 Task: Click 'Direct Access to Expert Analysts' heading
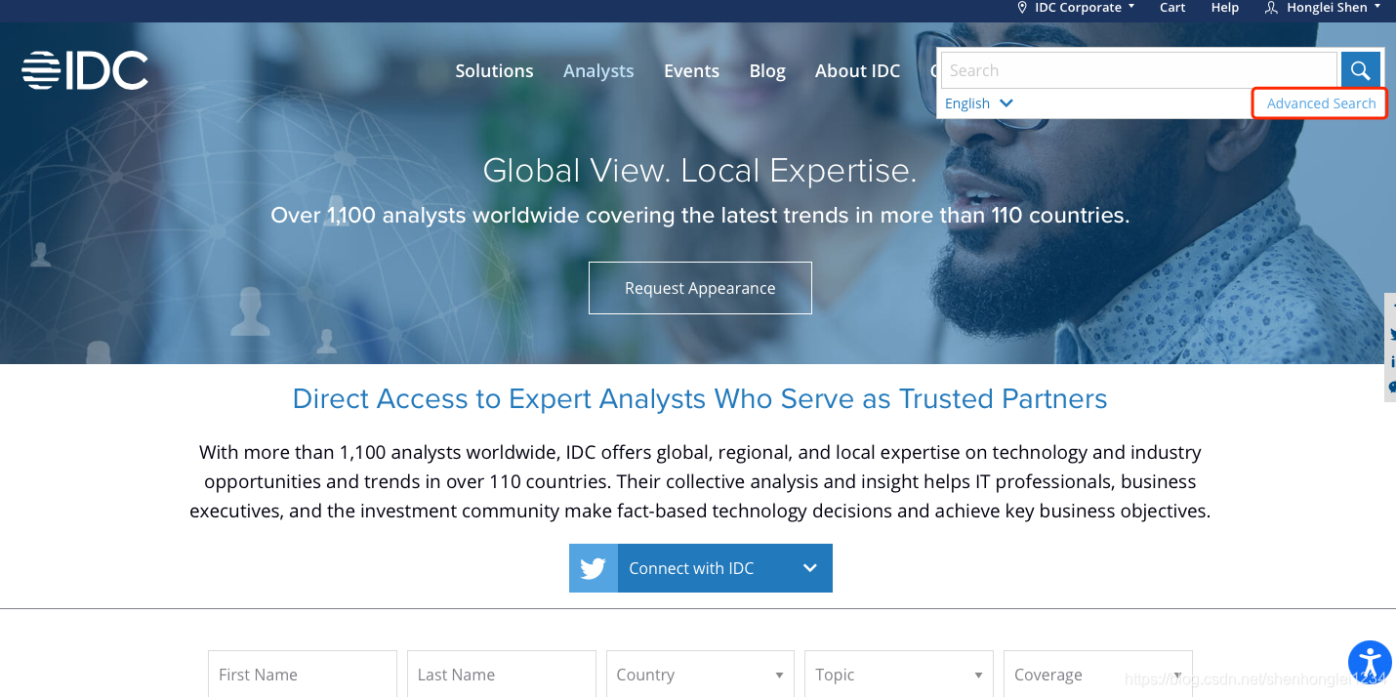click(700, 398)
